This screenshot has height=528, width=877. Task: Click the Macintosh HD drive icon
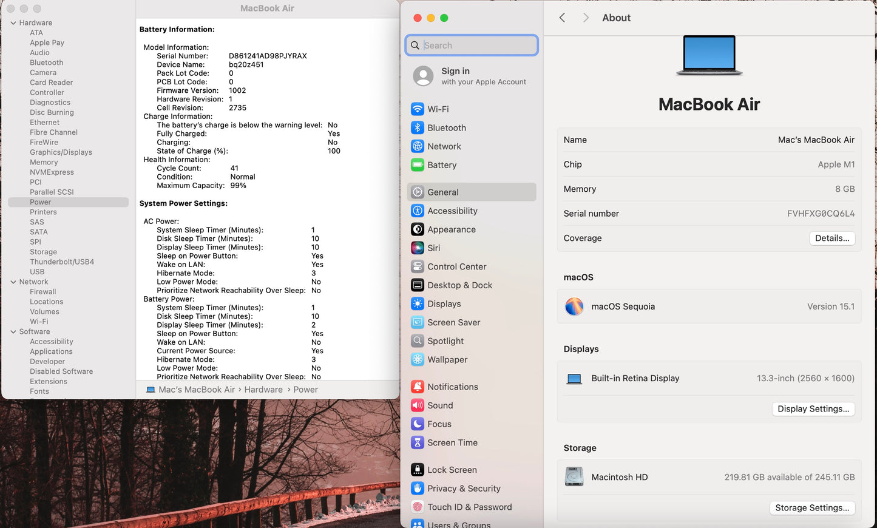[x=574, y=477]
